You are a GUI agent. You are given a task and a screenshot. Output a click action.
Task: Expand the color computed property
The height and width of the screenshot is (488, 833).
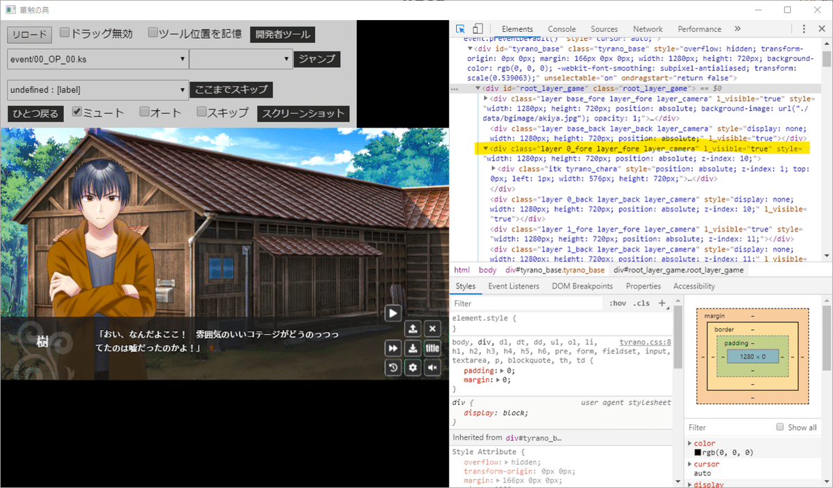[689, 444]
